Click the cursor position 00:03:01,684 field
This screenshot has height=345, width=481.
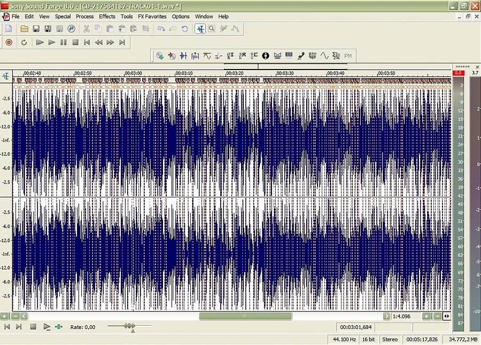click(x=355, y=327)
